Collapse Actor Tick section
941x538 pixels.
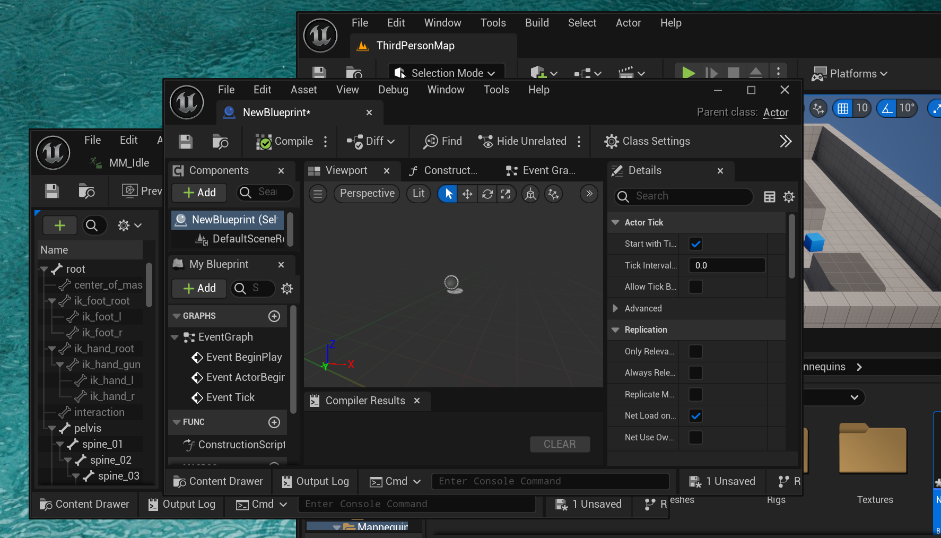pos(616,223)
